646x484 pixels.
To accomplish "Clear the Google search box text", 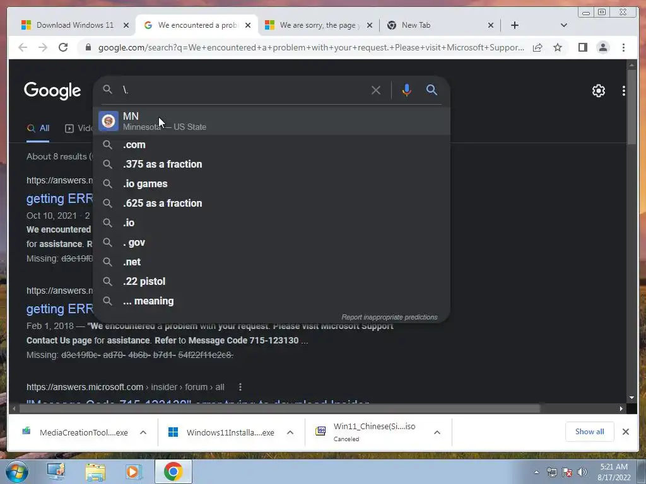I will click(x=376, y=90).
